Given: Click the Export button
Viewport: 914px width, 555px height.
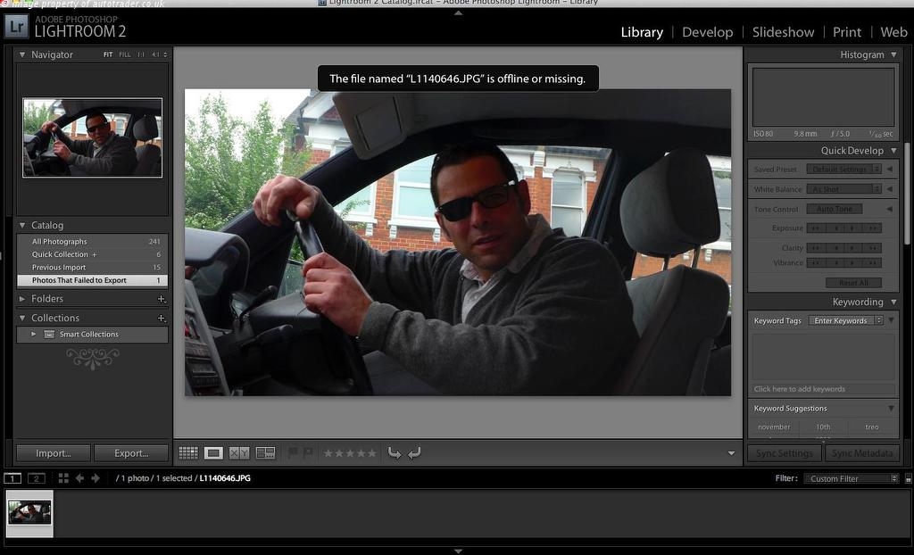Looking at the screenshot, I should pyautogui.click(x=131, y=453).
